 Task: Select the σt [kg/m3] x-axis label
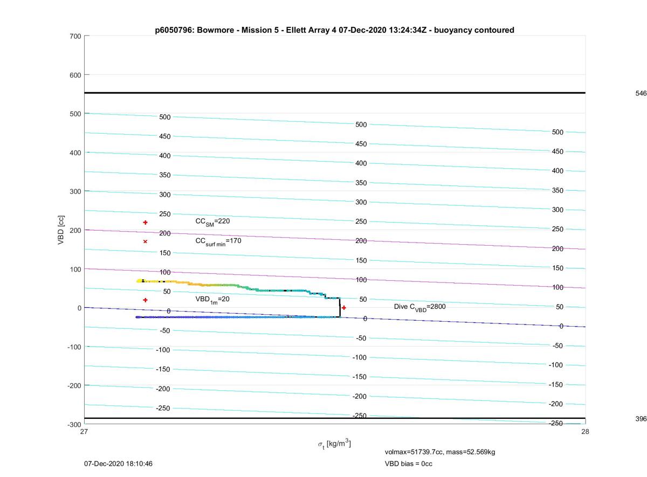334,444
